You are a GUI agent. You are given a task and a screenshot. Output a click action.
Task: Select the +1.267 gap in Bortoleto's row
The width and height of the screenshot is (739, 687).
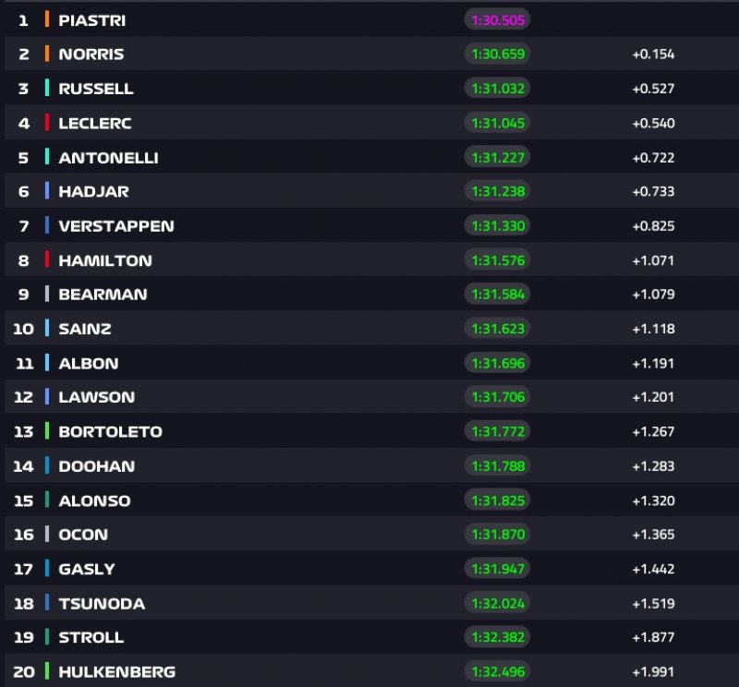653,431
